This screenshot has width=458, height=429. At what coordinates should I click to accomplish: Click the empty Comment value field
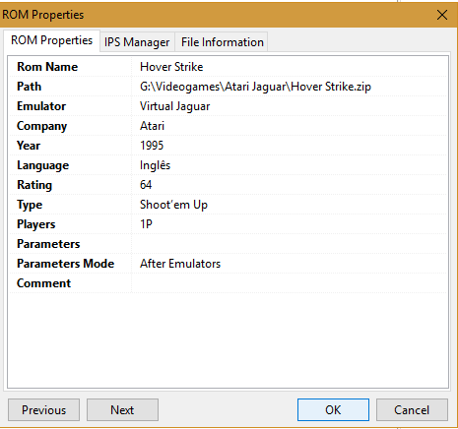coord(290,283)
